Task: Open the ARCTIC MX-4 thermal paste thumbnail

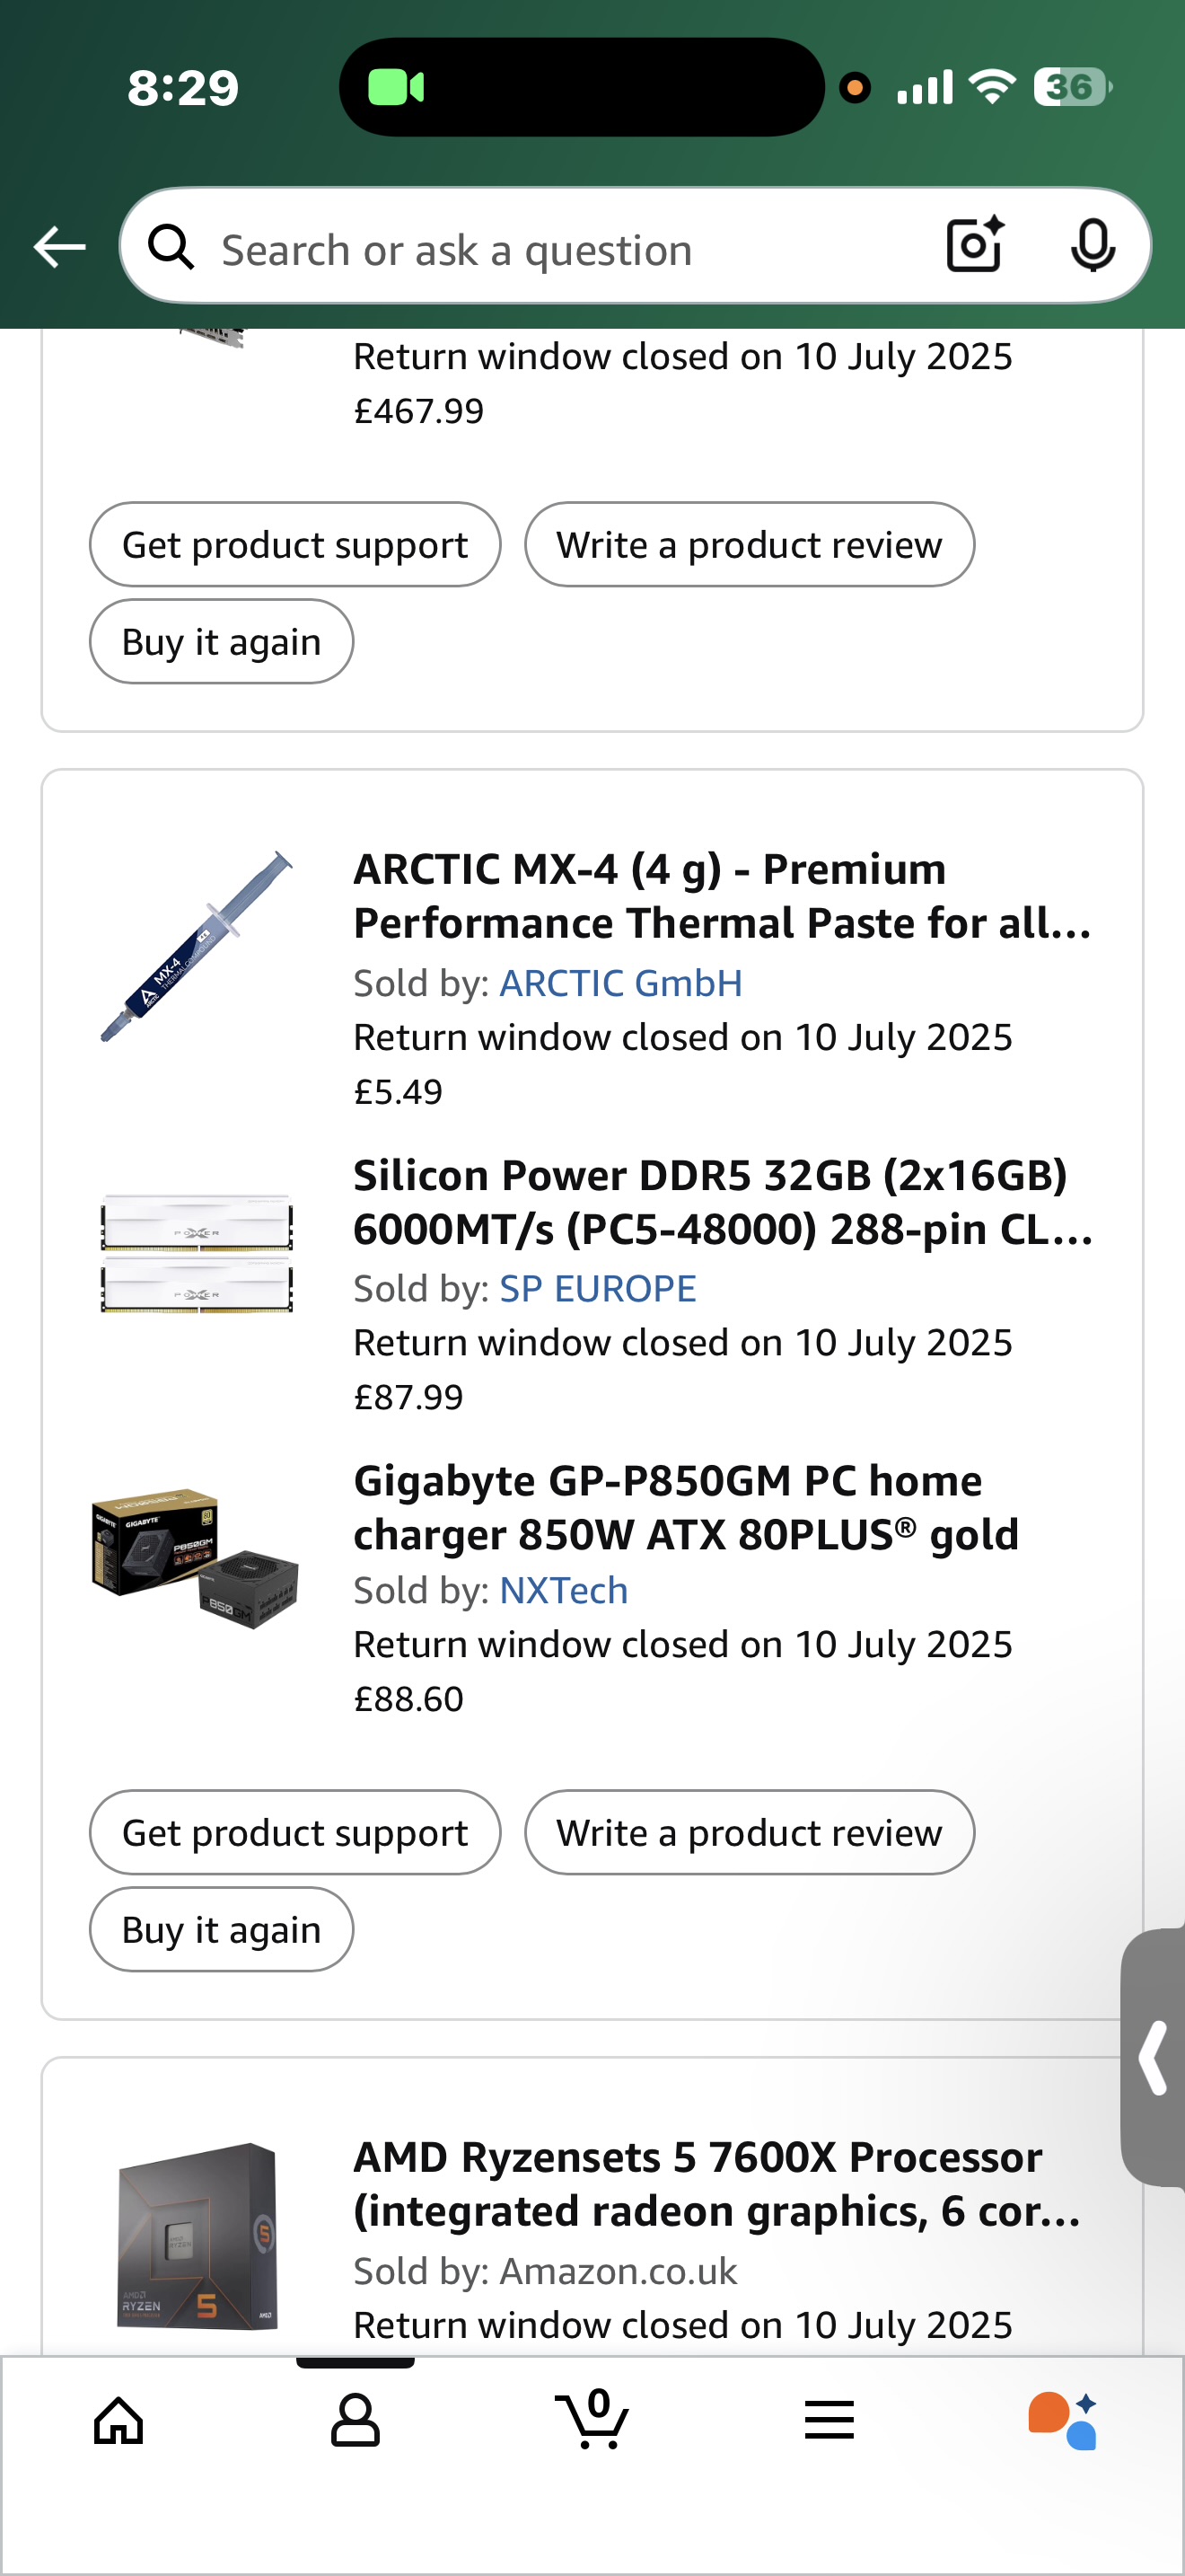Action: coord(197,947)
